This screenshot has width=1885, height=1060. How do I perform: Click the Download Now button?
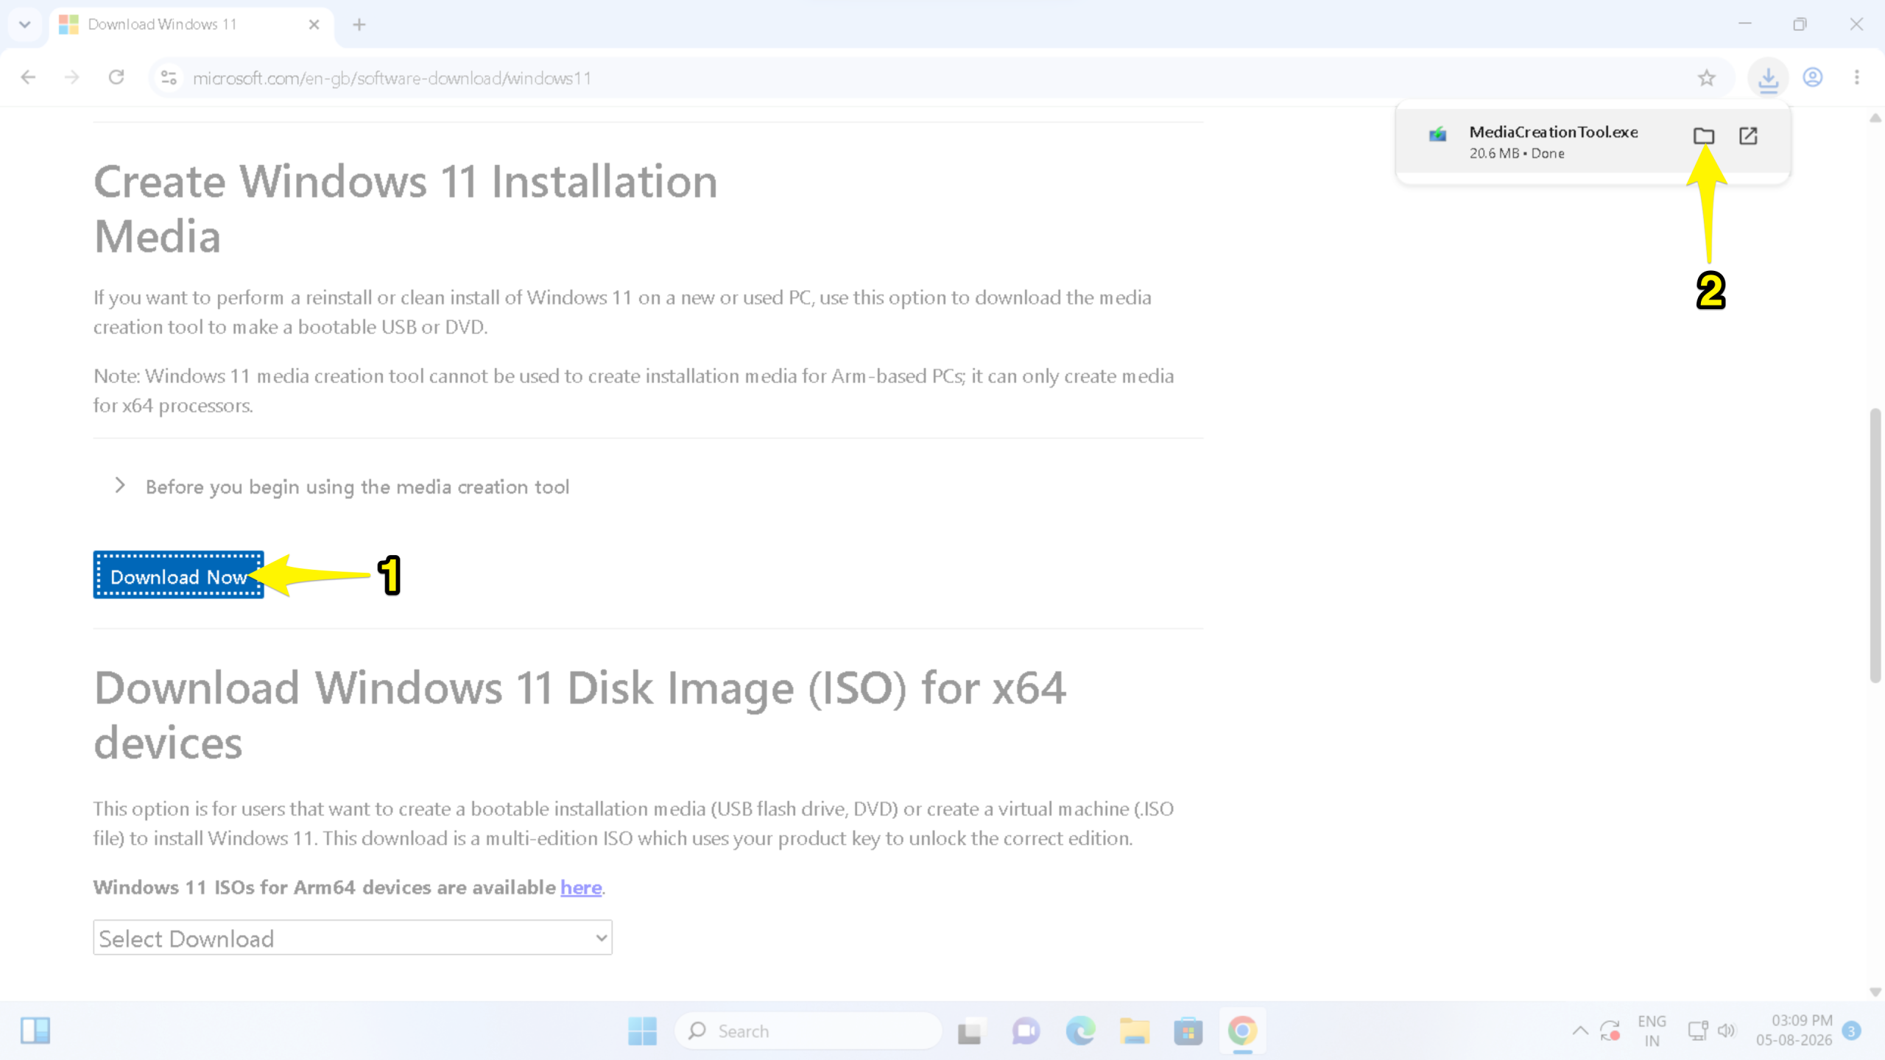click(x=178, y=576)
